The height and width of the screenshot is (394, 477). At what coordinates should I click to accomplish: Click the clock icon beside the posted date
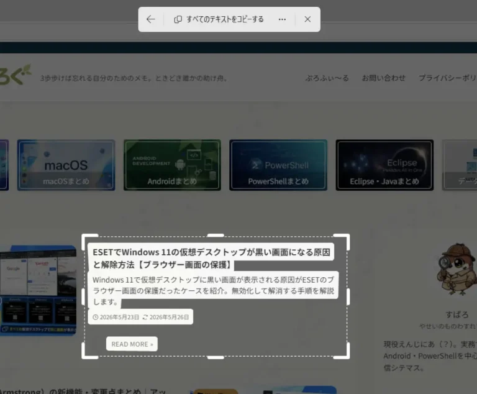(96, 318)
